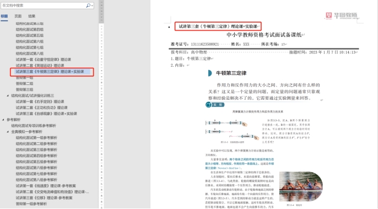
Task: Click the search magnifier icon
Action: tap(88, 6)
